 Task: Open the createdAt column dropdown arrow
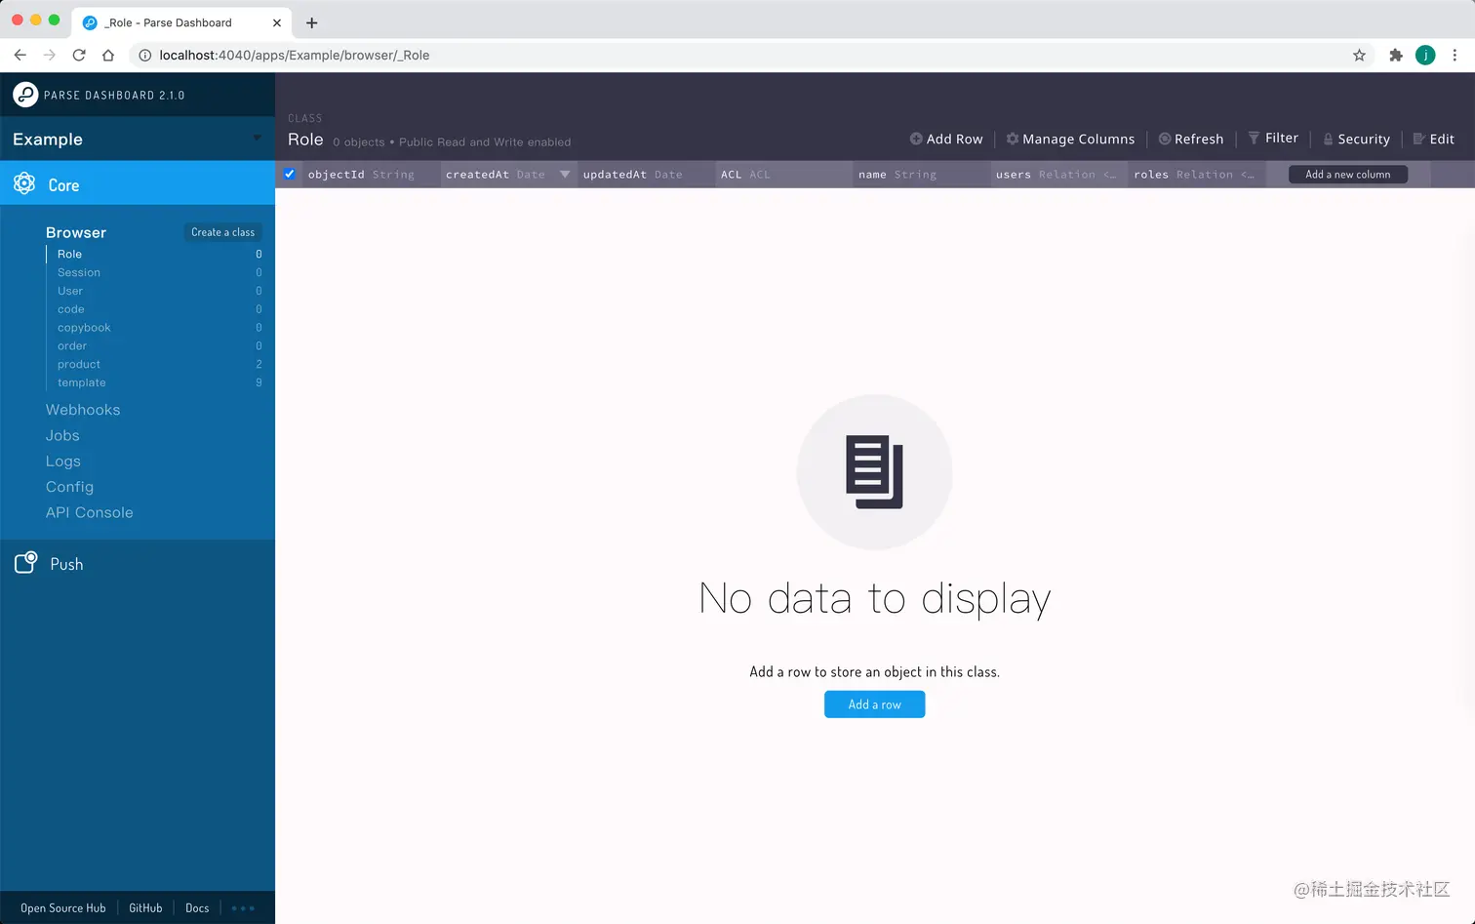pos(564,174)
